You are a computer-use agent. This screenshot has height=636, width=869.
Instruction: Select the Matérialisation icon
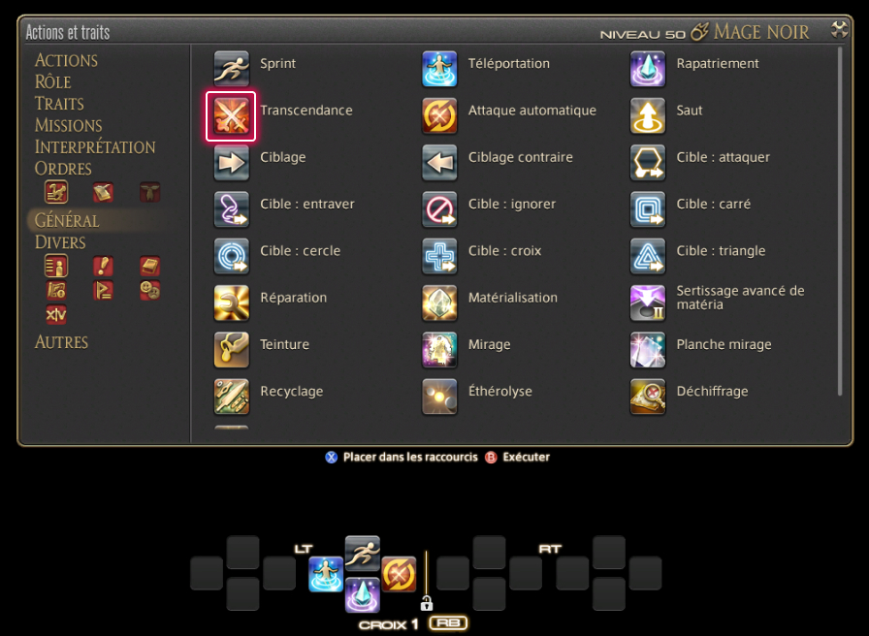pyautogui.click(x=439, y=303)
